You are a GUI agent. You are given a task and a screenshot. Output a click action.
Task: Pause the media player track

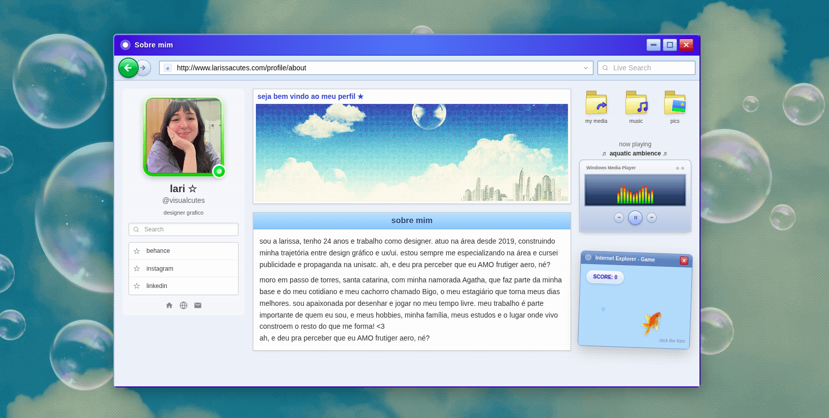[635, 218]
